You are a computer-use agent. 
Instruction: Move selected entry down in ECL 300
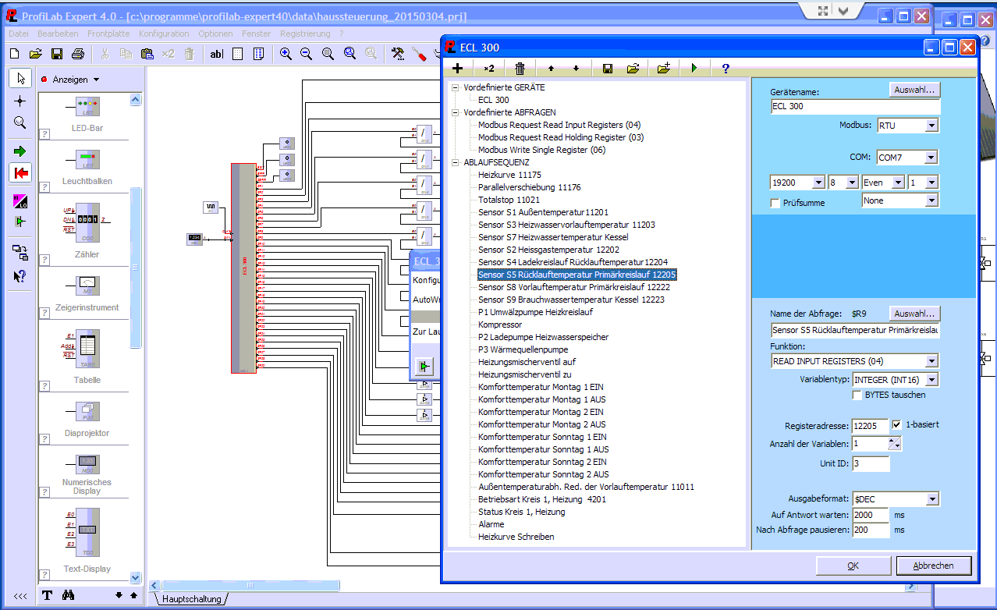pyautogui.click(x=576, y=69)
